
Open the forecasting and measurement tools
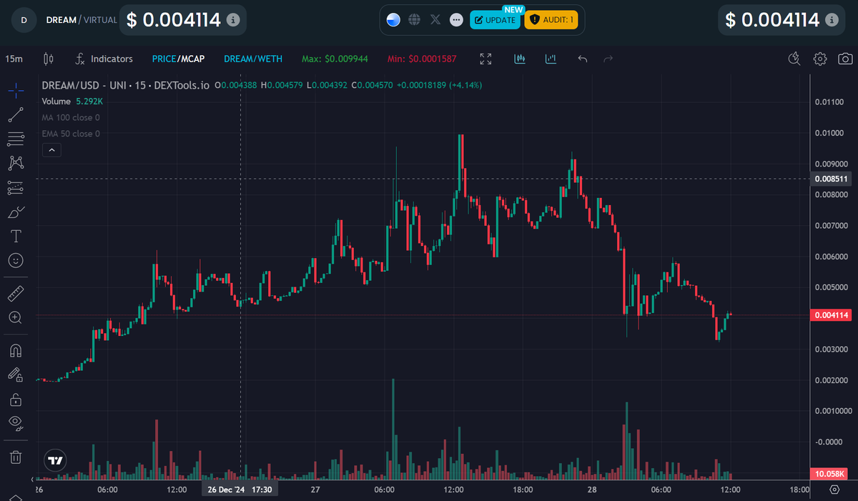click(16, 187)
